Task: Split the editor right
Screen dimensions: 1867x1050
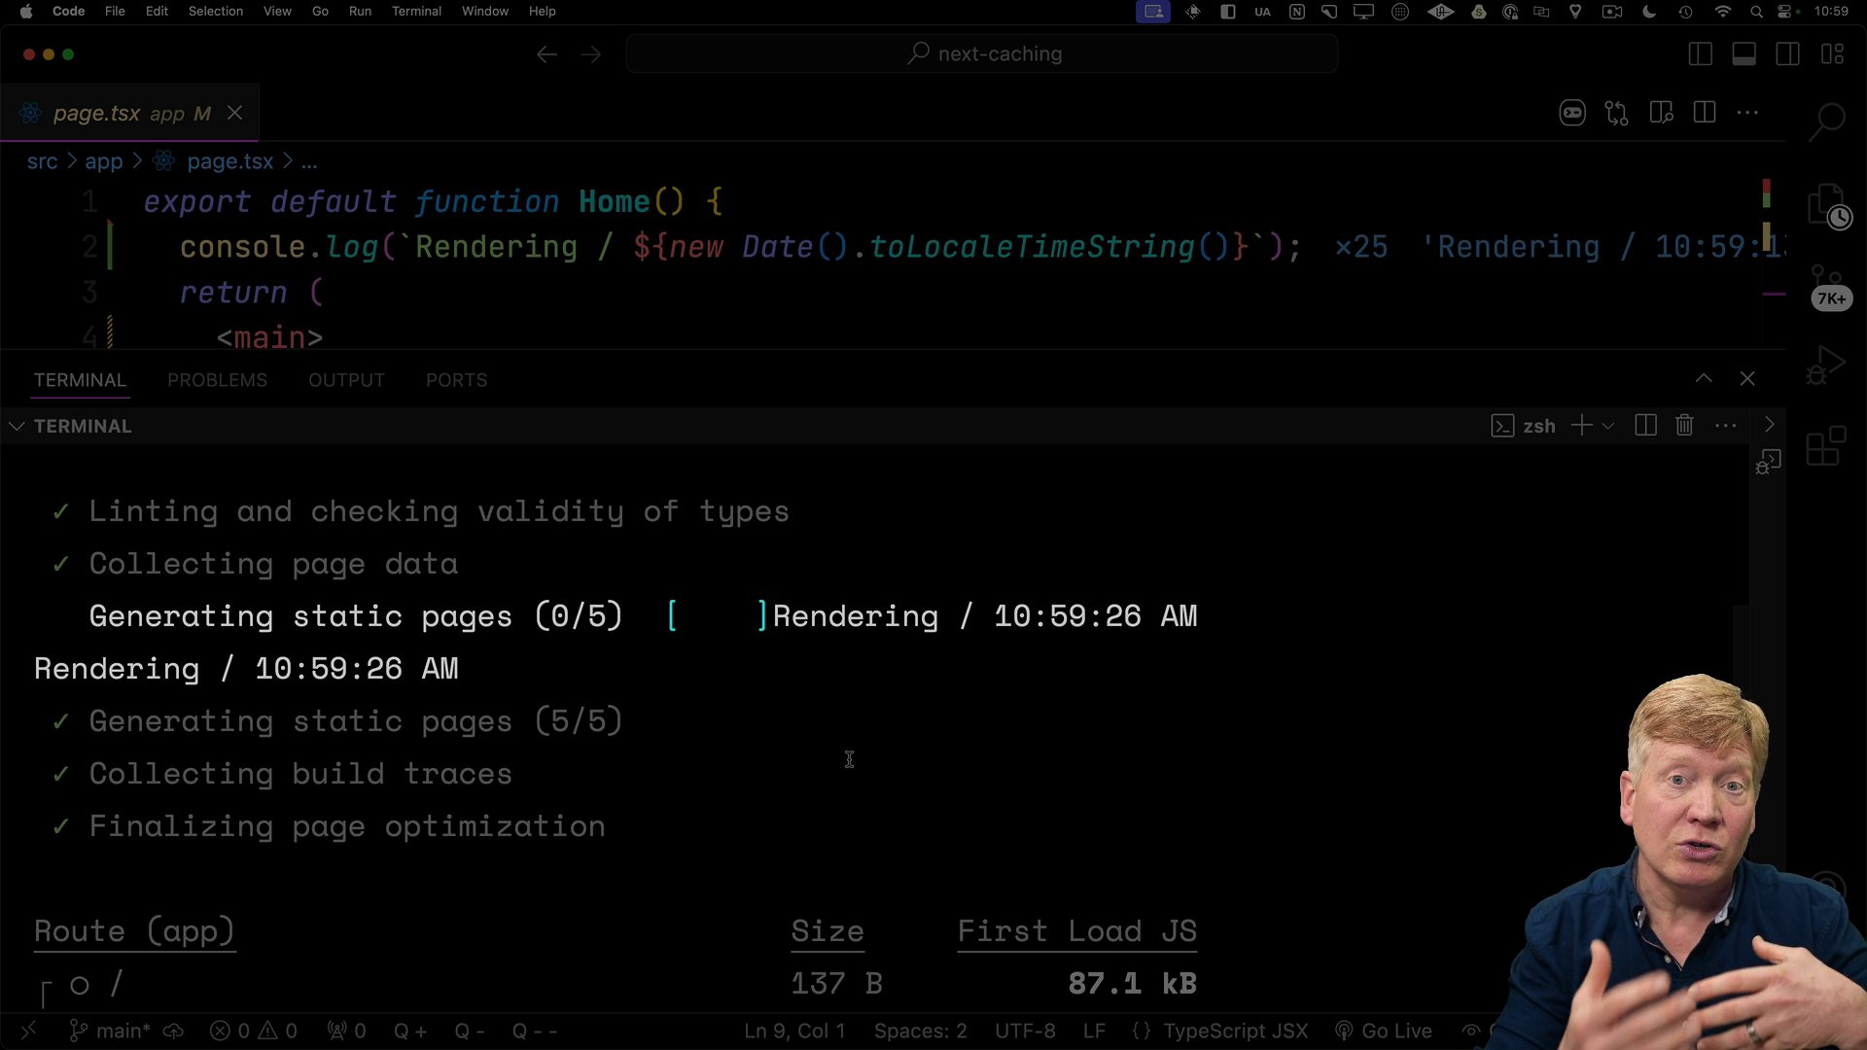Action: [1705, 113]
